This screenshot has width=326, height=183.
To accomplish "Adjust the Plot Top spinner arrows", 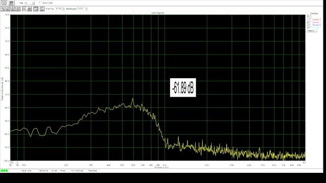I will [x=64, y=9].
